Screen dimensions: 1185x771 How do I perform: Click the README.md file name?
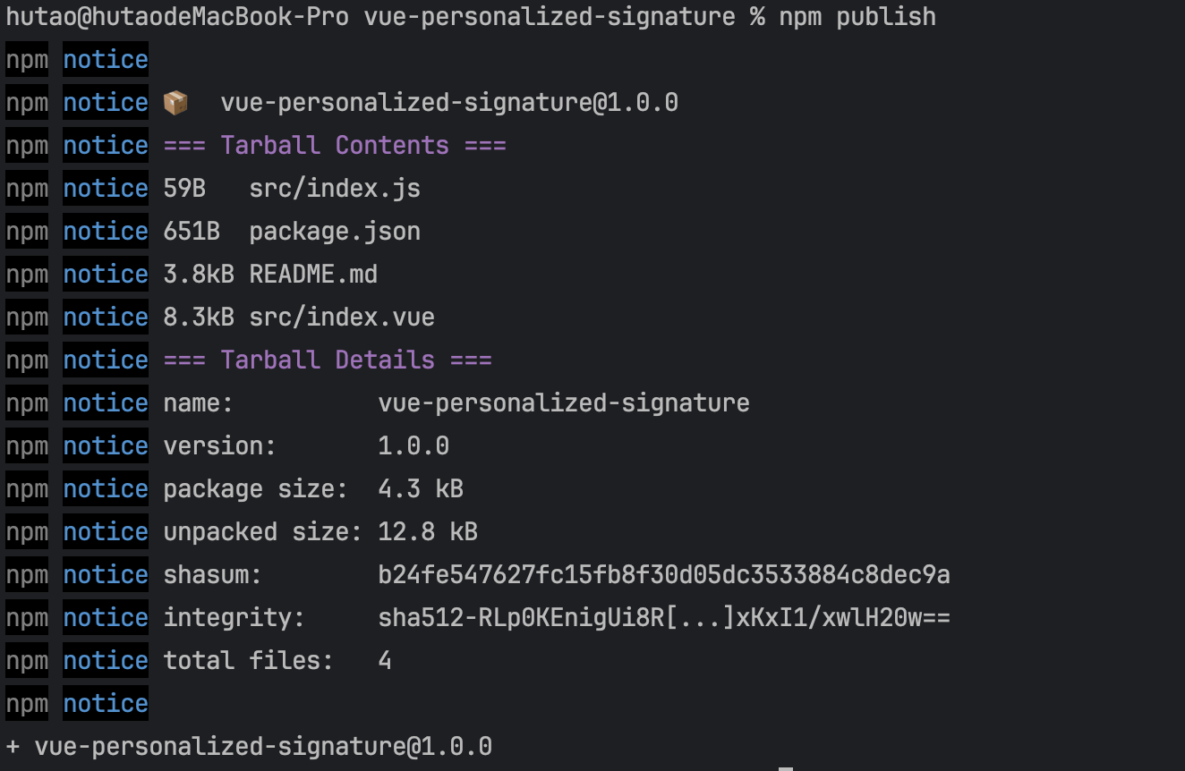click(313, 275)
